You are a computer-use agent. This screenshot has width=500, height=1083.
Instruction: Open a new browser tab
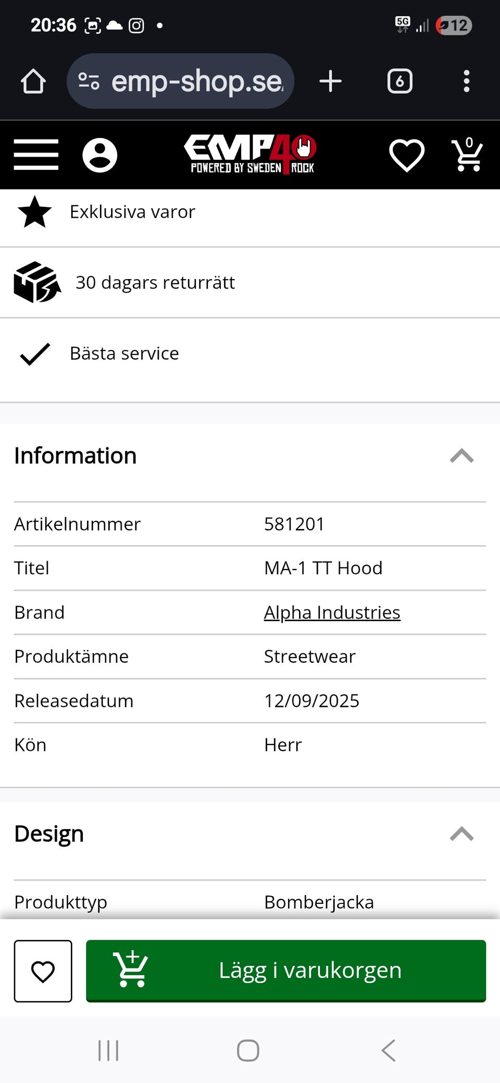tap(330, 81)
